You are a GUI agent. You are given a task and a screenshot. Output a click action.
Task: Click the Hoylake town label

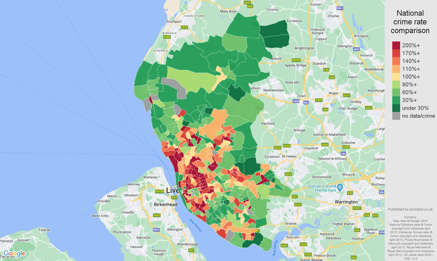(104, 201)
